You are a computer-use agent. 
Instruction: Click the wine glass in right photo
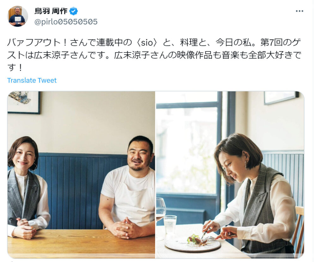(x=161, y=212)
